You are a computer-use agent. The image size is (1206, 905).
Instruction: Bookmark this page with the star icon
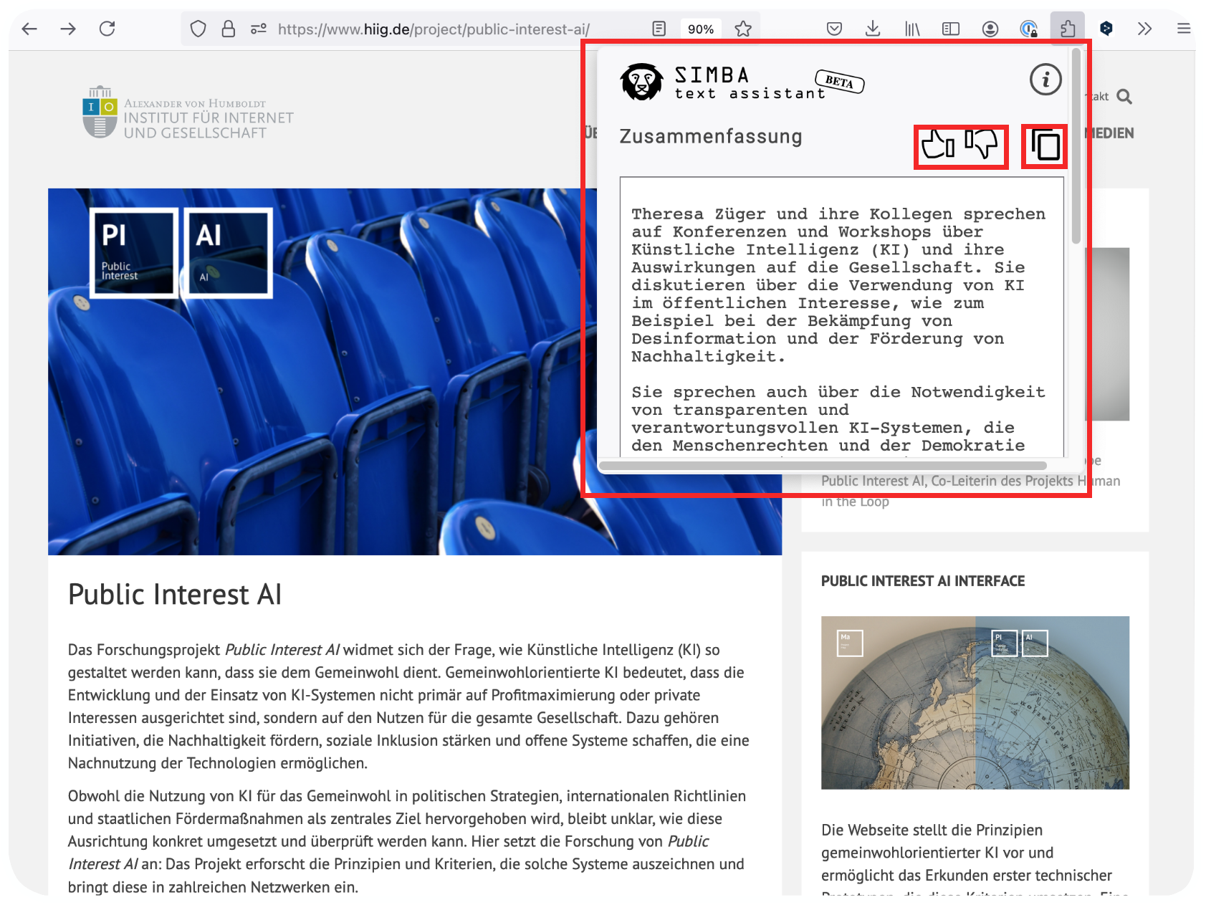743,29
